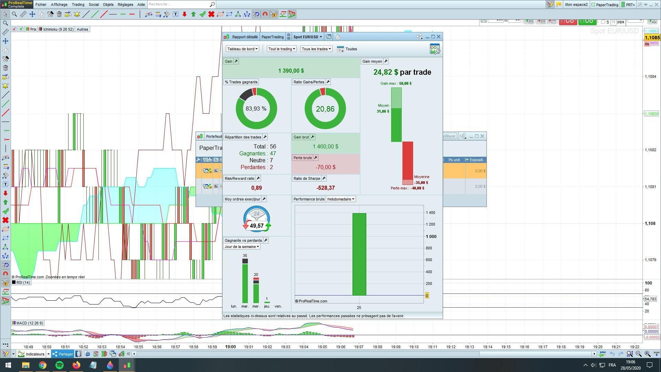Open the report customization icon

[435, 49]
